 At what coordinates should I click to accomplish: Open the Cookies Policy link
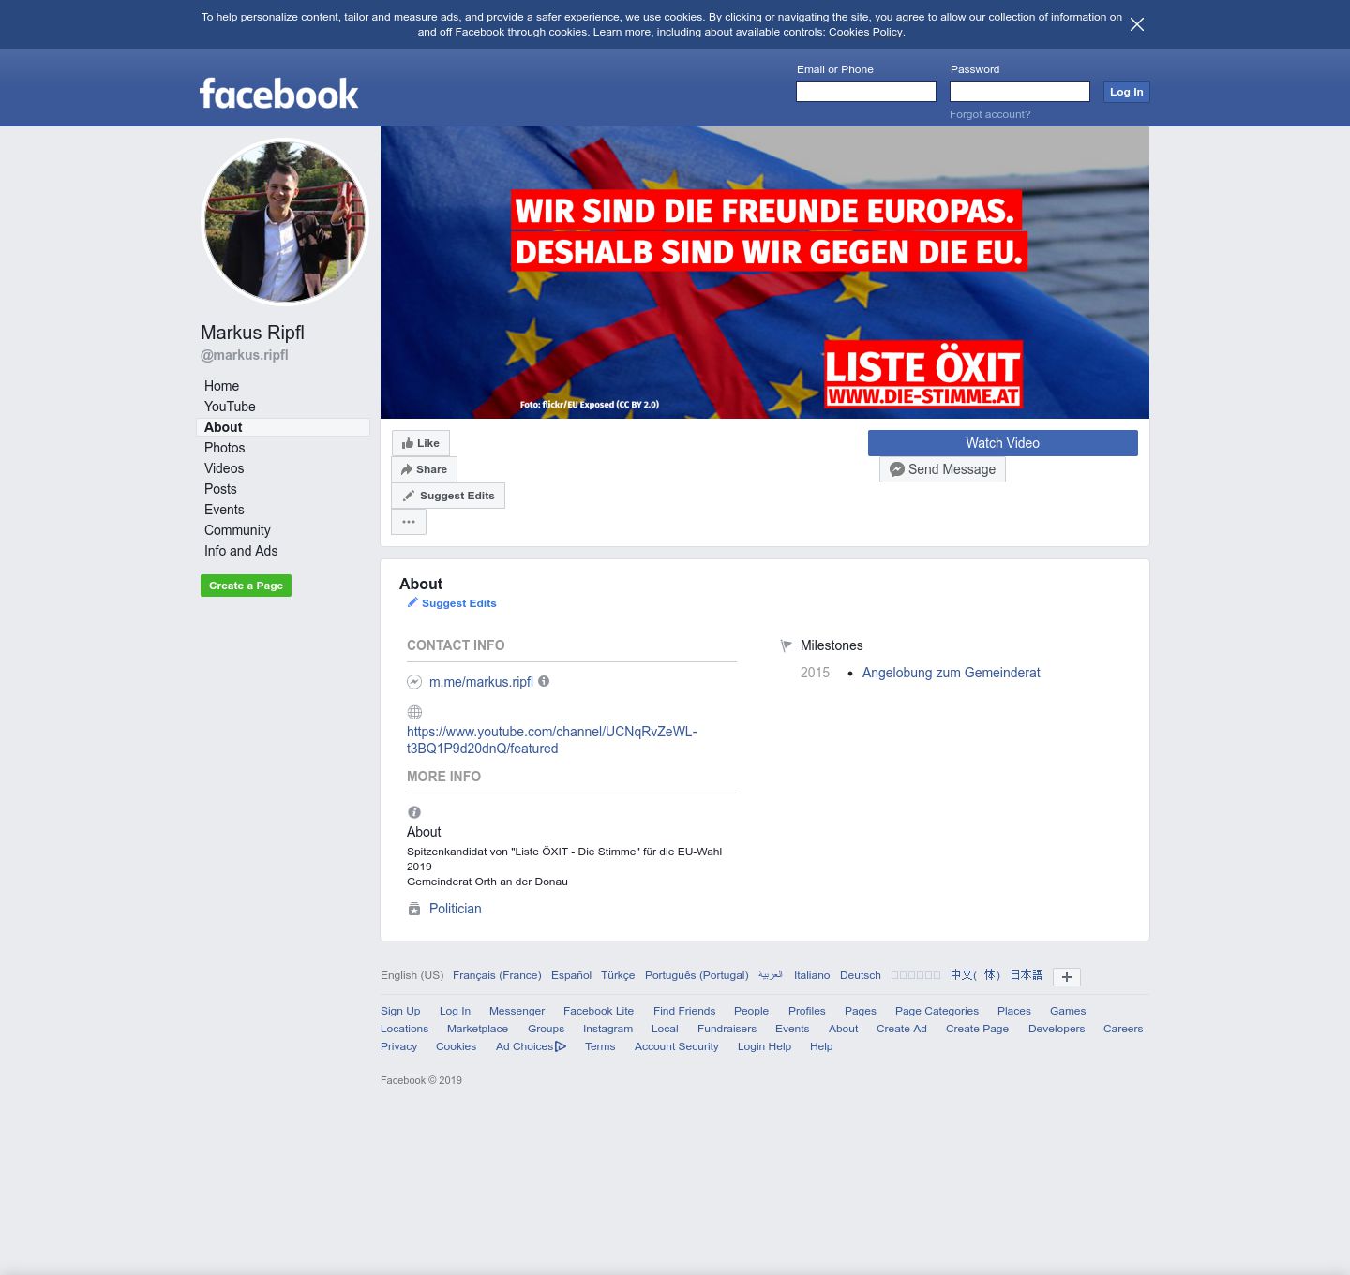pyautogui.click(x=865, y=32)
